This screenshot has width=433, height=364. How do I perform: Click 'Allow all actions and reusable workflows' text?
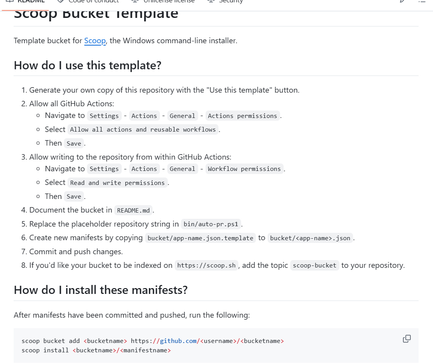(143, 130)
